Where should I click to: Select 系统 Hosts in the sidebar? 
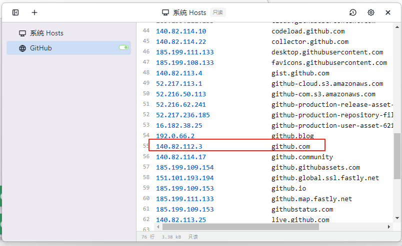pos(68,33)
